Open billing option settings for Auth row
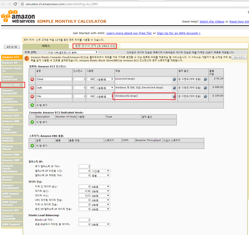The image size is (249, 235). (205, 88)
